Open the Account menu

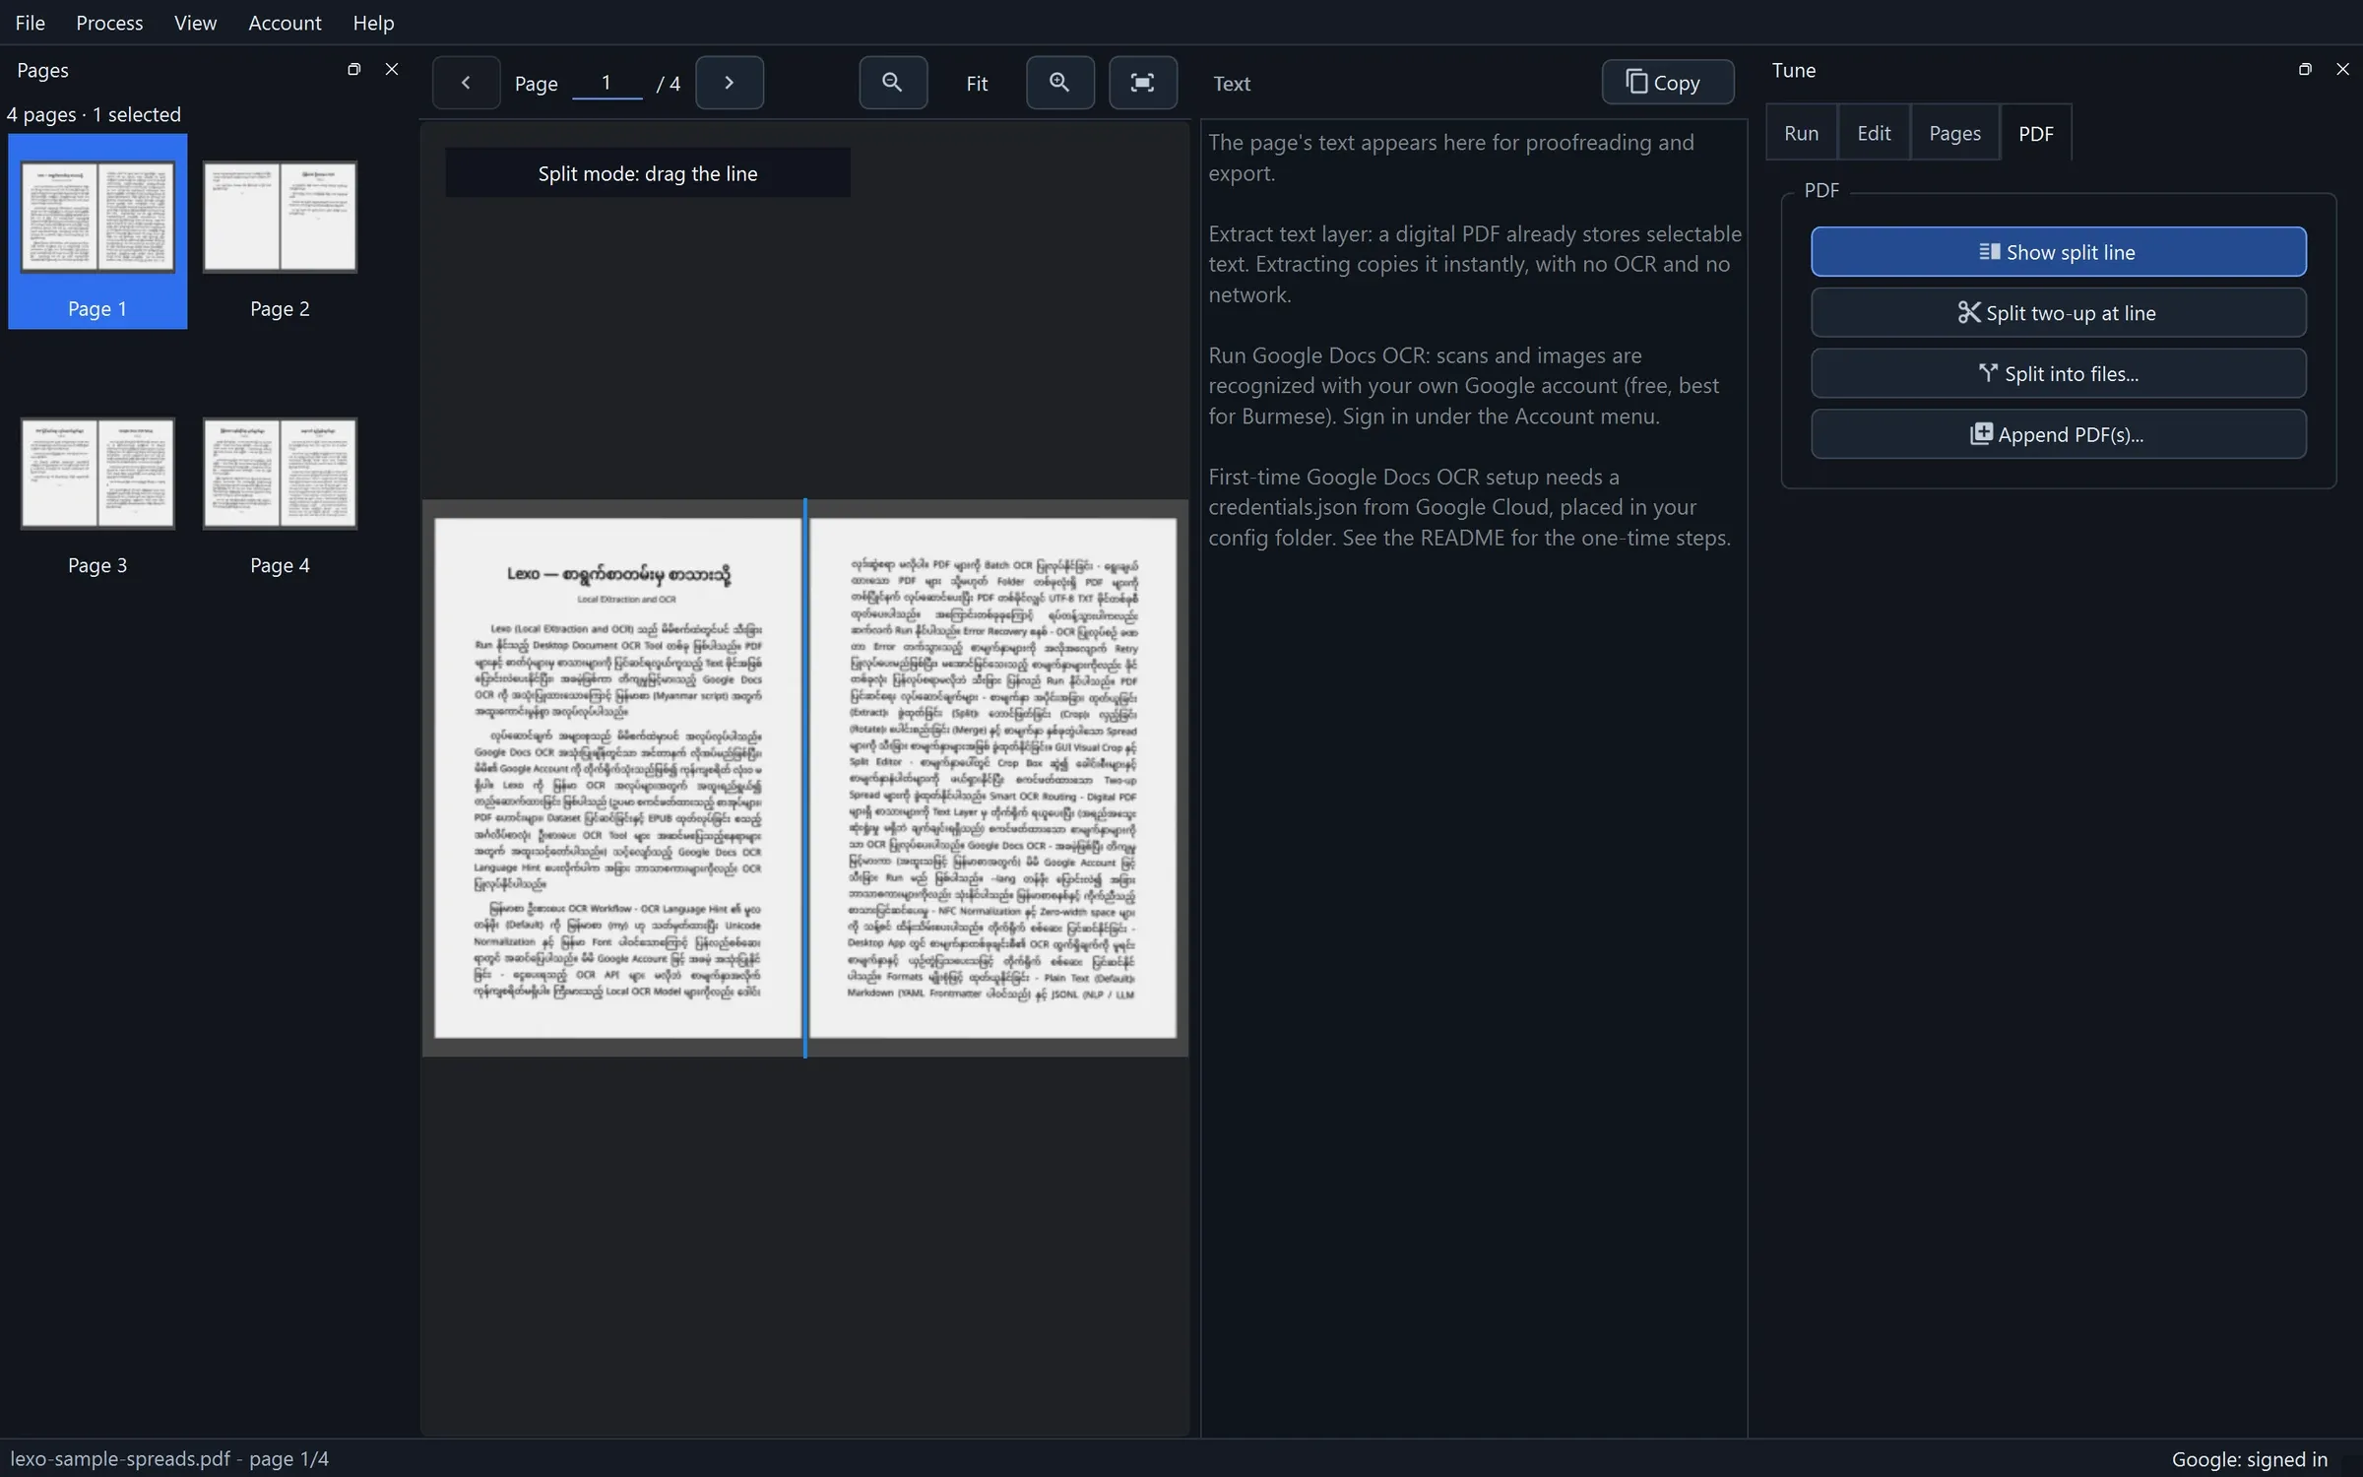click(x=285, y=23)
